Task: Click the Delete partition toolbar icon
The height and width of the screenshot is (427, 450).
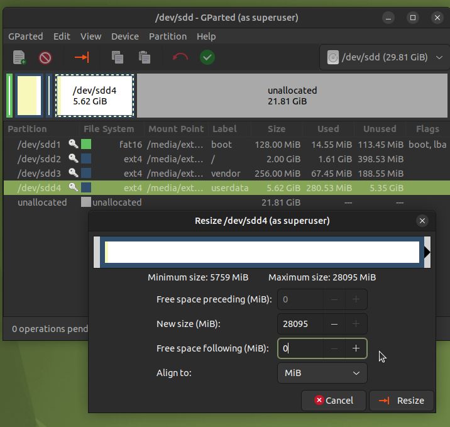Action: (x=45, y=58)
